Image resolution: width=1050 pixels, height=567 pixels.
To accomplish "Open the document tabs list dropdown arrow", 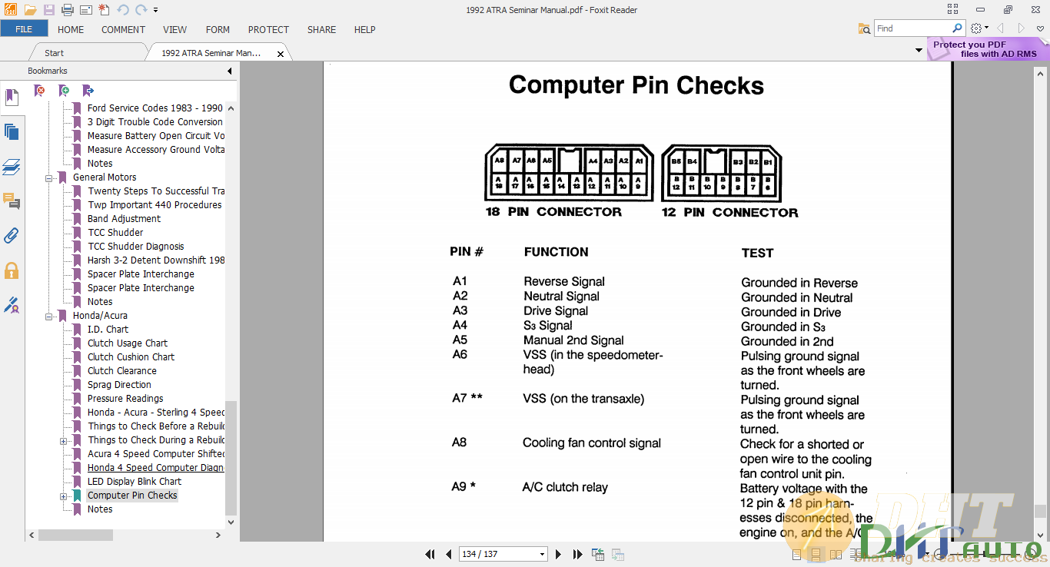I will (919, 51).
